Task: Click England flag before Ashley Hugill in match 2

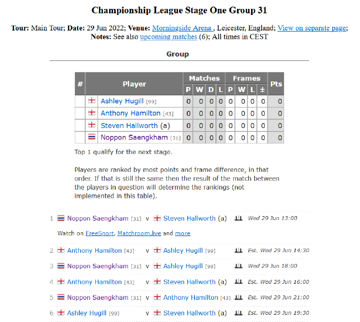Action: [157, 250]
